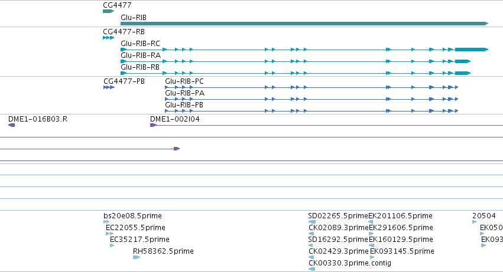503x272 pixels.
Task: Select the EK160129.5prime EST label
Action: (x=401, y=240)
